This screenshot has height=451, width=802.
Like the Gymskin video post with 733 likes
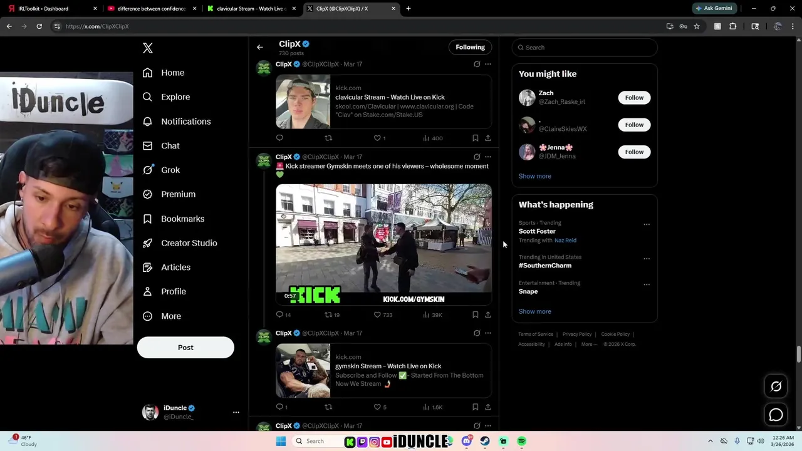point(377,314)
